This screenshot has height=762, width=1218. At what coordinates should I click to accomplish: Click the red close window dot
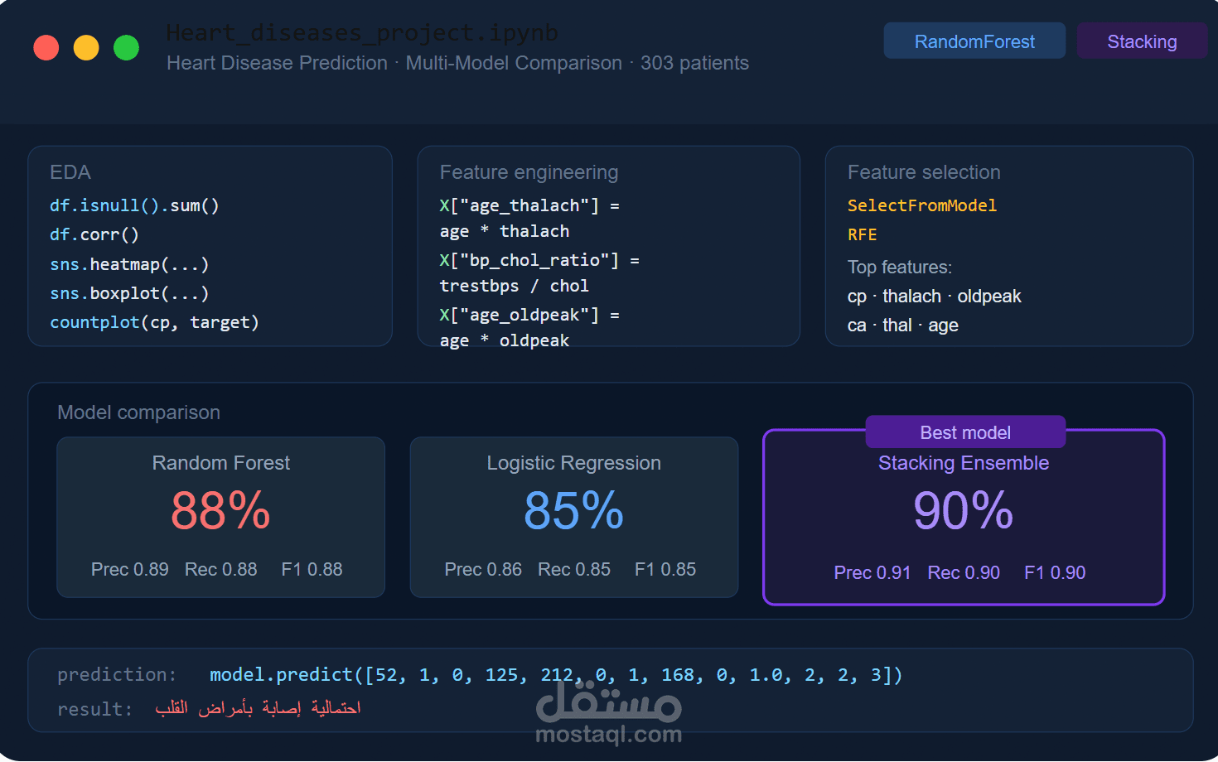tap(46, 48)
